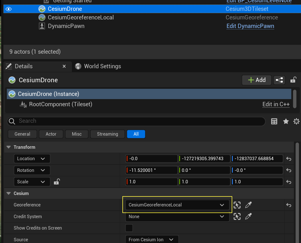Use eyedropper to pick Georeference actor
Image resolution: width=301 pixels, height=243 pixels.
pyautogui.click(x=248, y=205)
